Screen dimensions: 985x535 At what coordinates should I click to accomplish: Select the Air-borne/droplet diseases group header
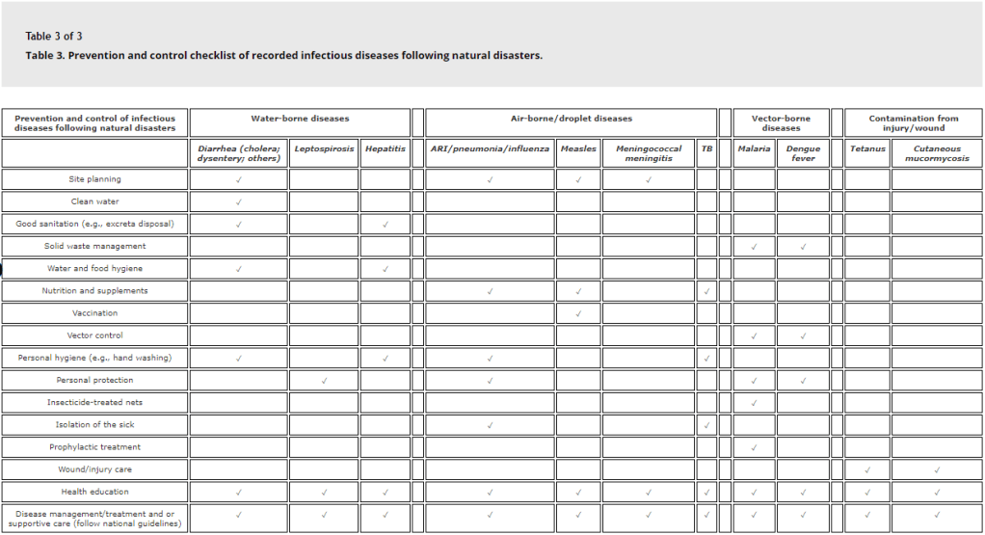571,119
